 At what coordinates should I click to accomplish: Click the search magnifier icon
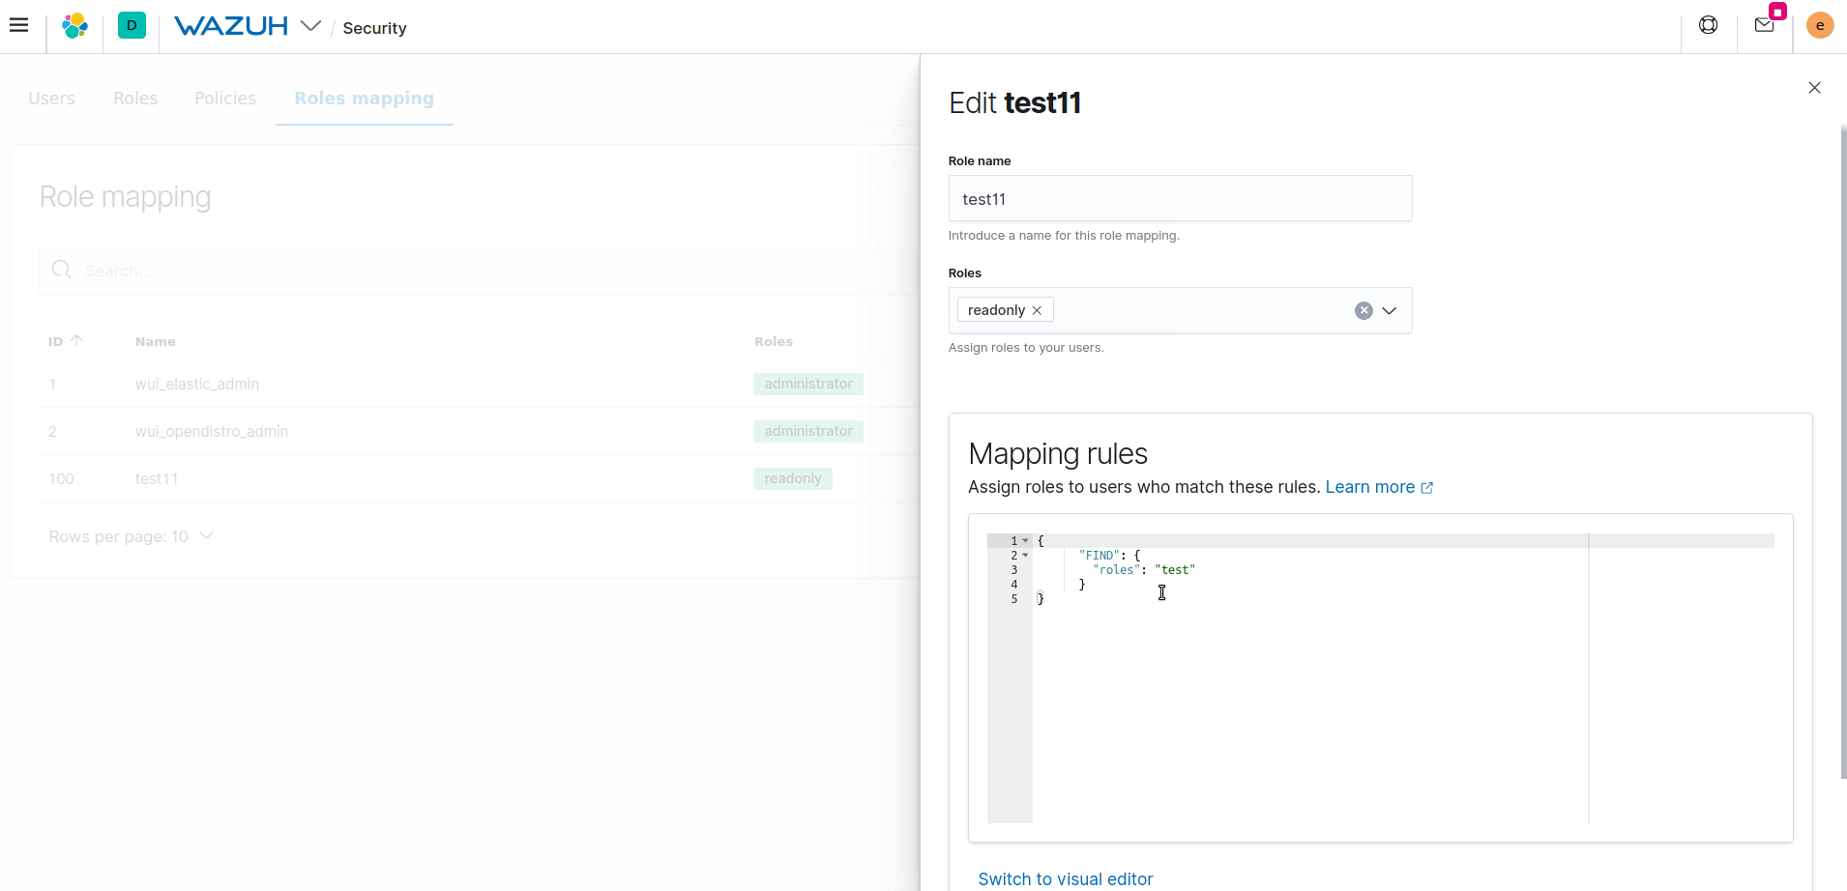[x=62, y=270]
